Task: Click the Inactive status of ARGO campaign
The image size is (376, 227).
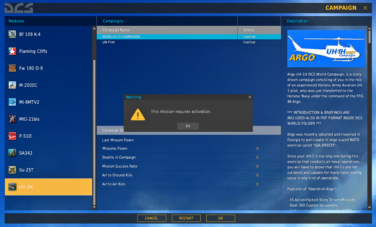Action: pyautogui.click(x=249, y=37)
